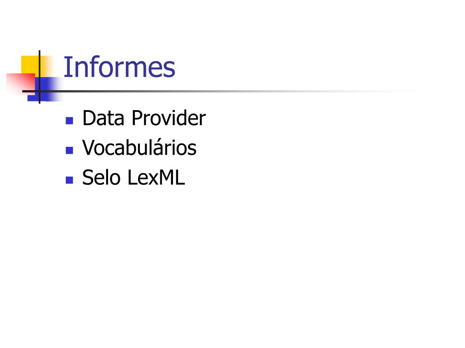Click the blue bullet beside Vocabulários

tap(69, 150)
